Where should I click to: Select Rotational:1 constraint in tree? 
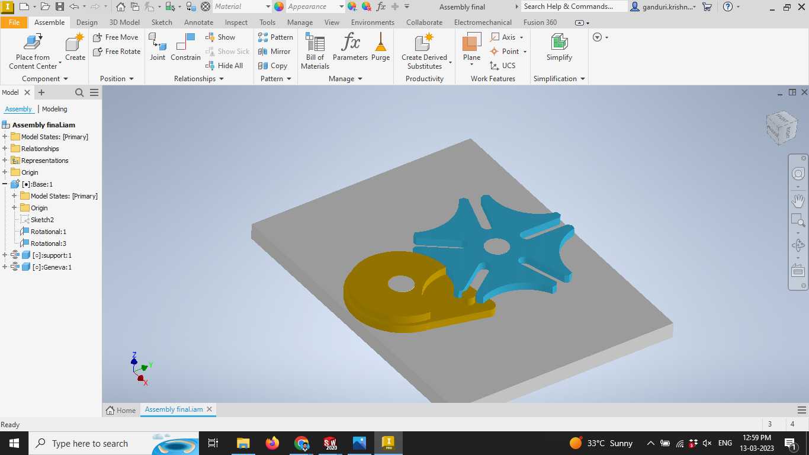pos(48,232)
